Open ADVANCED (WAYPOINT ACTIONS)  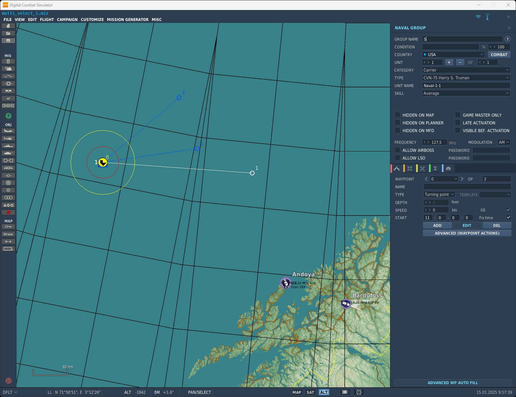[467, 233]
